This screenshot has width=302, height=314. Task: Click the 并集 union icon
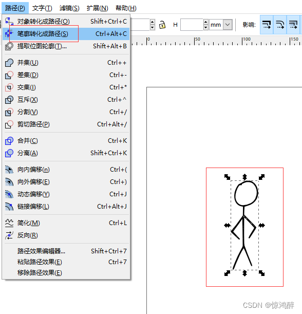click(x=9, y=63)
